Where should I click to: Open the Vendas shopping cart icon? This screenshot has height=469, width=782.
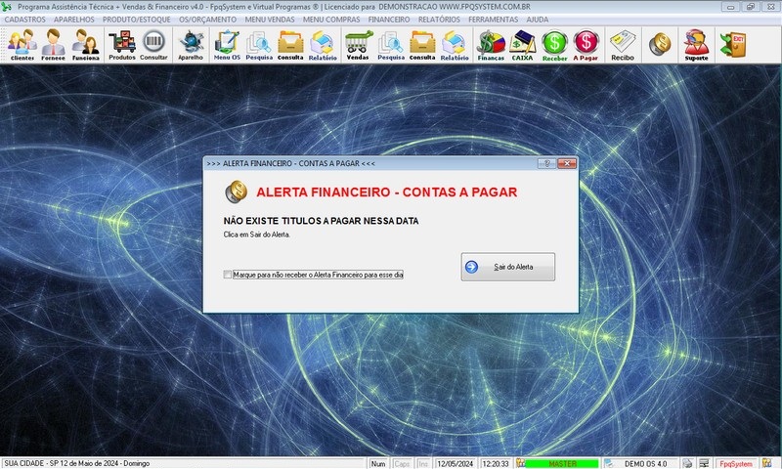click(358, 44)
